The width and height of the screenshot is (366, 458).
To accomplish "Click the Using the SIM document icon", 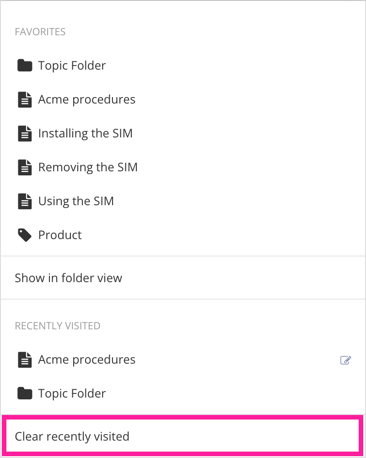I will (x=25, y=201).
